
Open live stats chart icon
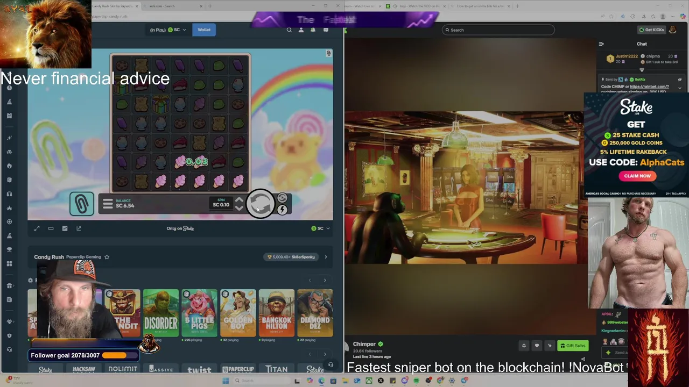[65, 228]
